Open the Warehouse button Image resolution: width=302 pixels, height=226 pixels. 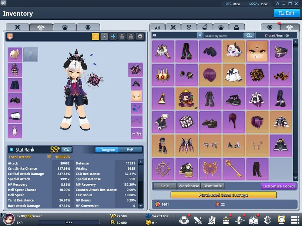pyautogui.click(x=189, y=186)
